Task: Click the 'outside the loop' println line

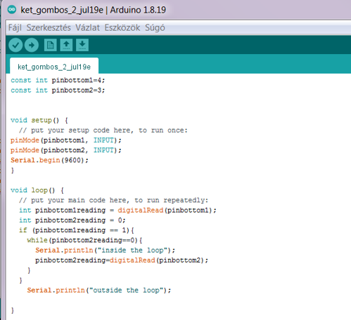Action: tap(99, 291)
